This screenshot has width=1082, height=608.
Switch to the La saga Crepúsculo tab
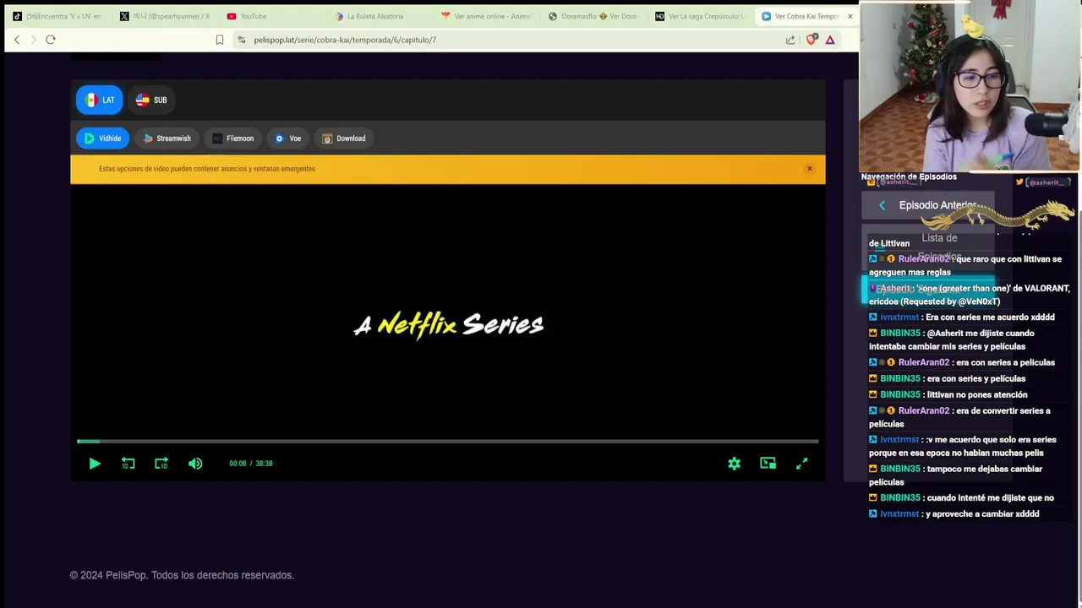tap(700, 16)
